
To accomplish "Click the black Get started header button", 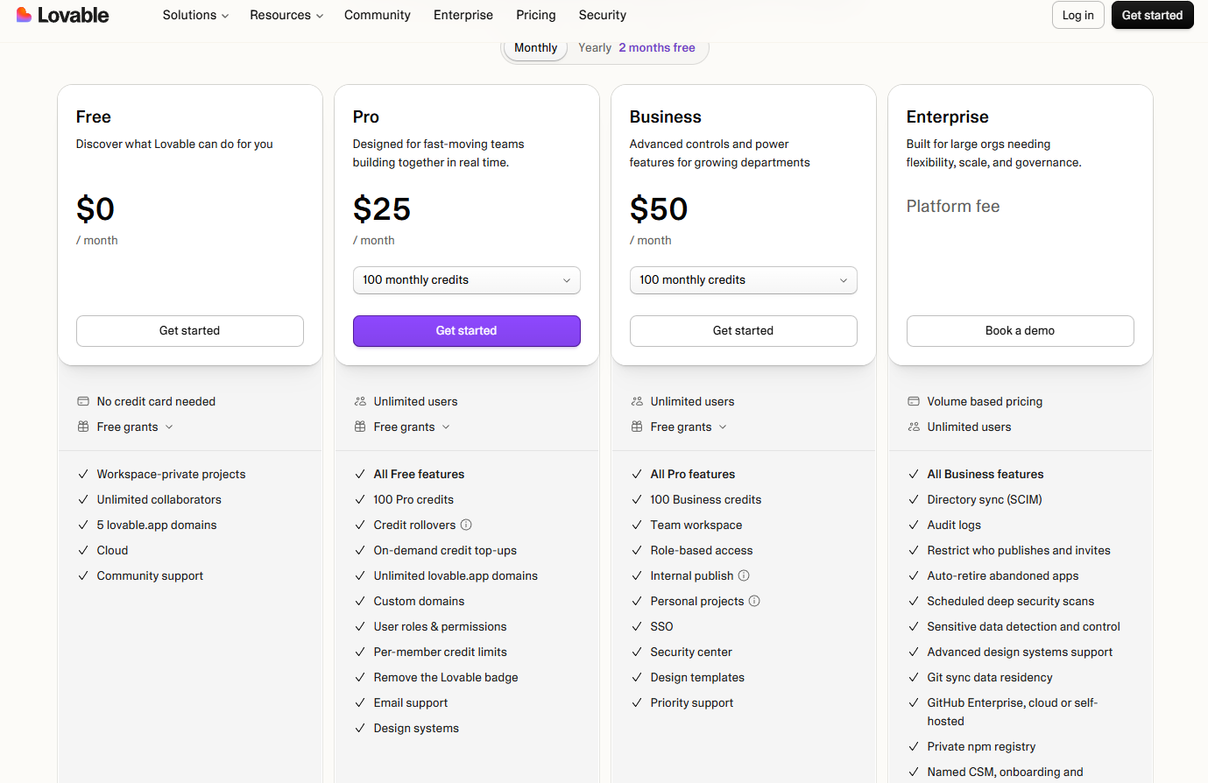I will [1153, 15].
